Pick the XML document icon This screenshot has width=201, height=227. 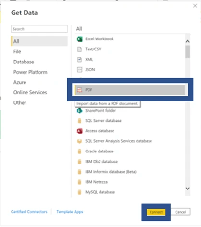point(79,60)
